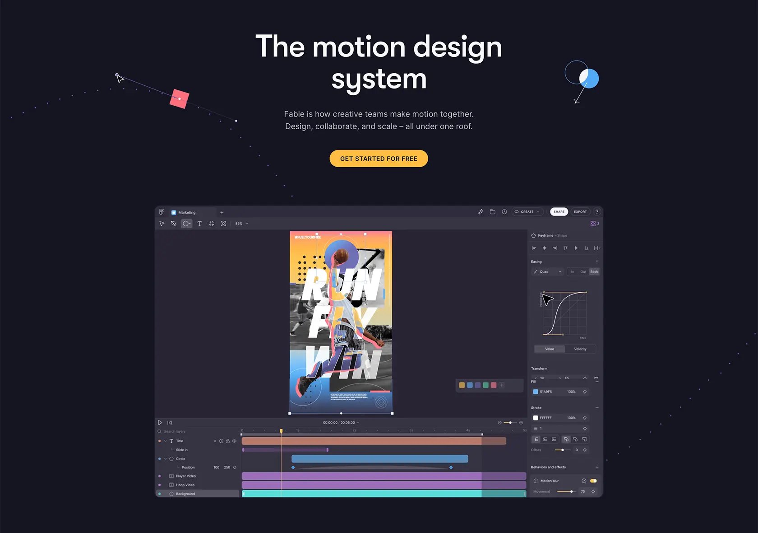This screenshot has height=533, width=758.
Task: Align left using the first alignment icon
Action: pos(534,248)
